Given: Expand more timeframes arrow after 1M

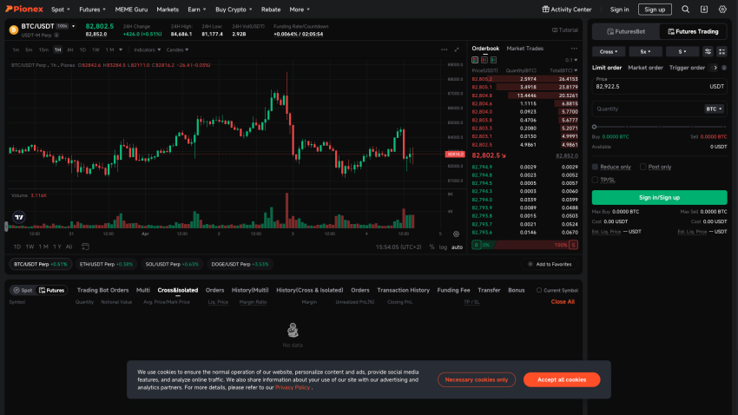Looking at the screenshot, I should click(121, 49).
